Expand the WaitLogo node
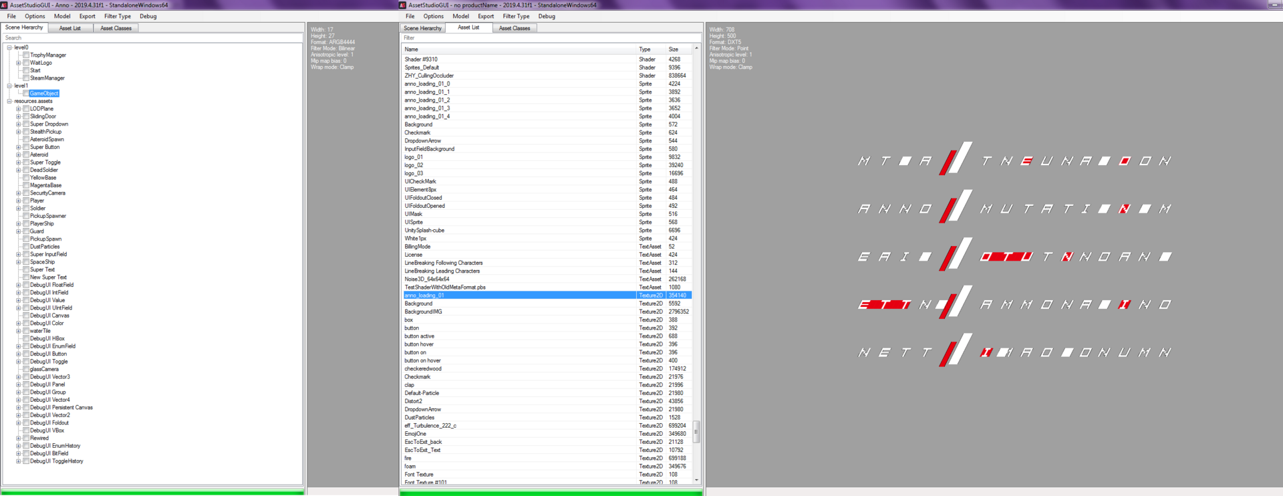 coord(19,63)
